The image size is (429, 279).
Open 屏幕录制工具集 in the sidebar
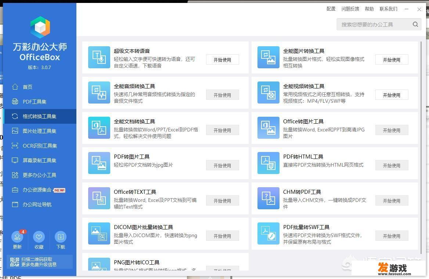point(40,160)
